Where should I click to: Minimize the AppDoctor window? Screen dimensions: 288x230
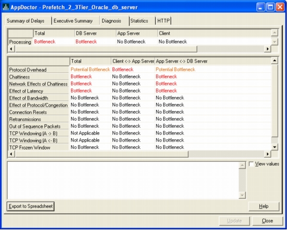(261, 7)
